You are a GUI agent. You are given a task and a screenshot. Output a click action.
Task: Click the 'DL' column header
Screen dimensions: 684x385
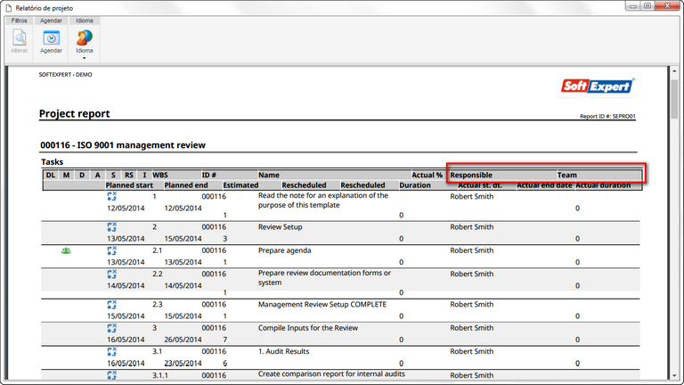click(x=51, y=175)
